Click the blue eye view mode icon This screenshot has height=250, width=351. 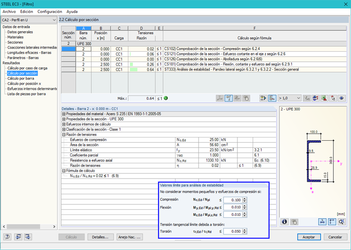coord(341,98)
